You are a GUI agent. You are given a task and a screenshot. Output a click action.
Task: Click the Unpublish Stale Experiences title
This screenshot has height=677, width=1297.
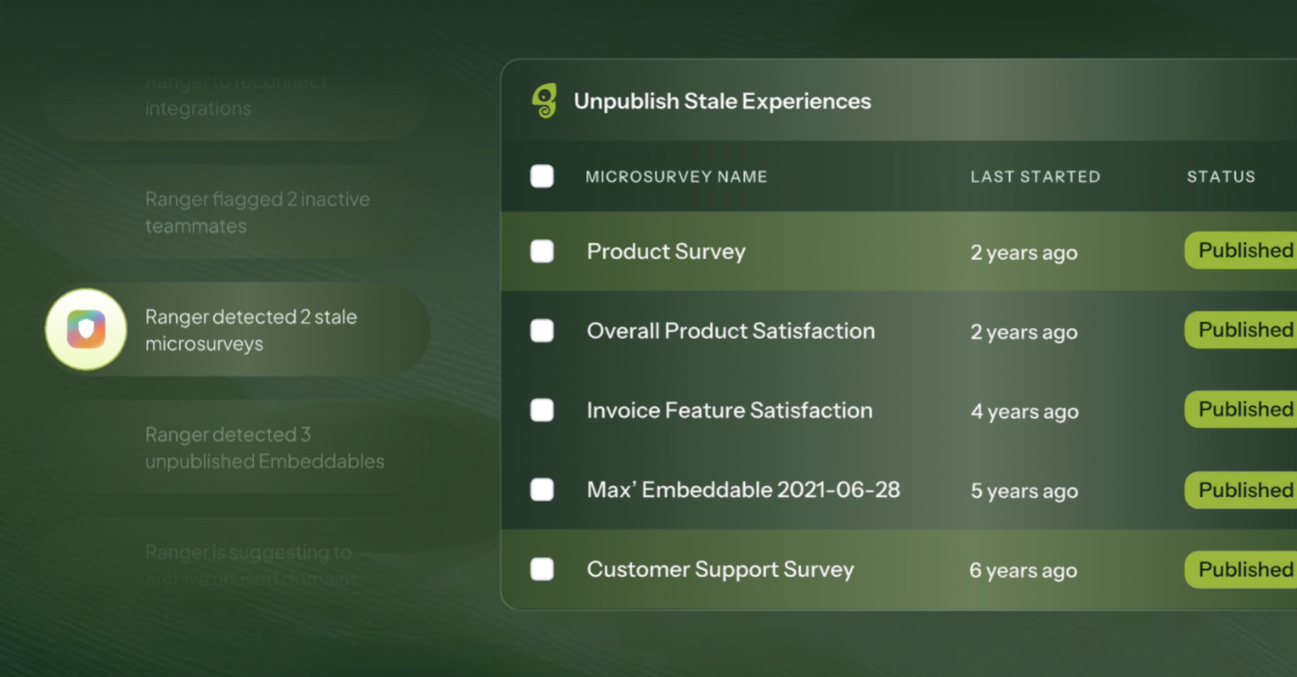(x=722, y=101)
